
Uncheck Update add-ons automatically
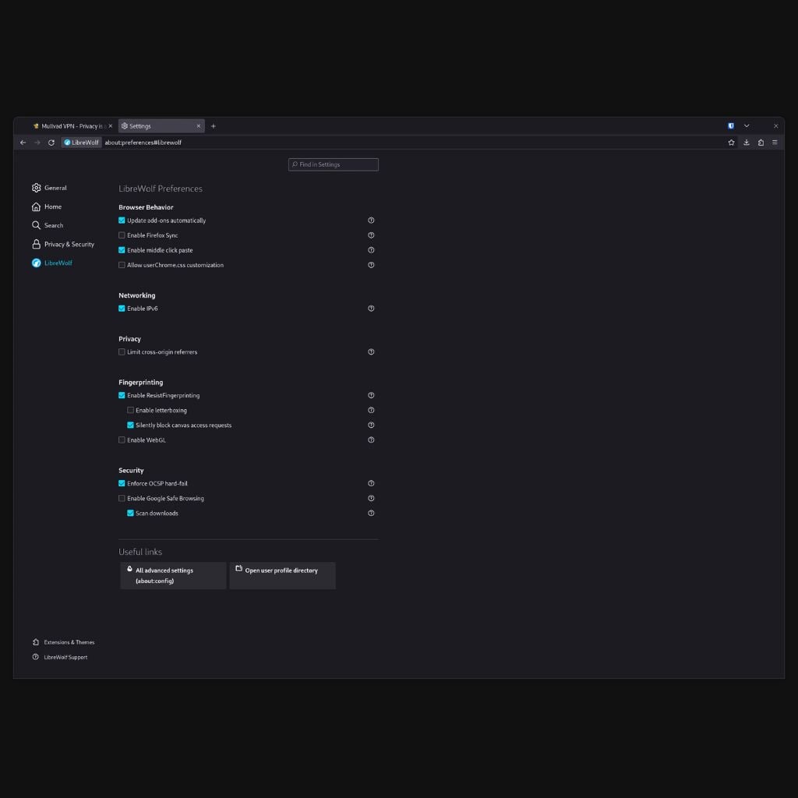[122, 221]
